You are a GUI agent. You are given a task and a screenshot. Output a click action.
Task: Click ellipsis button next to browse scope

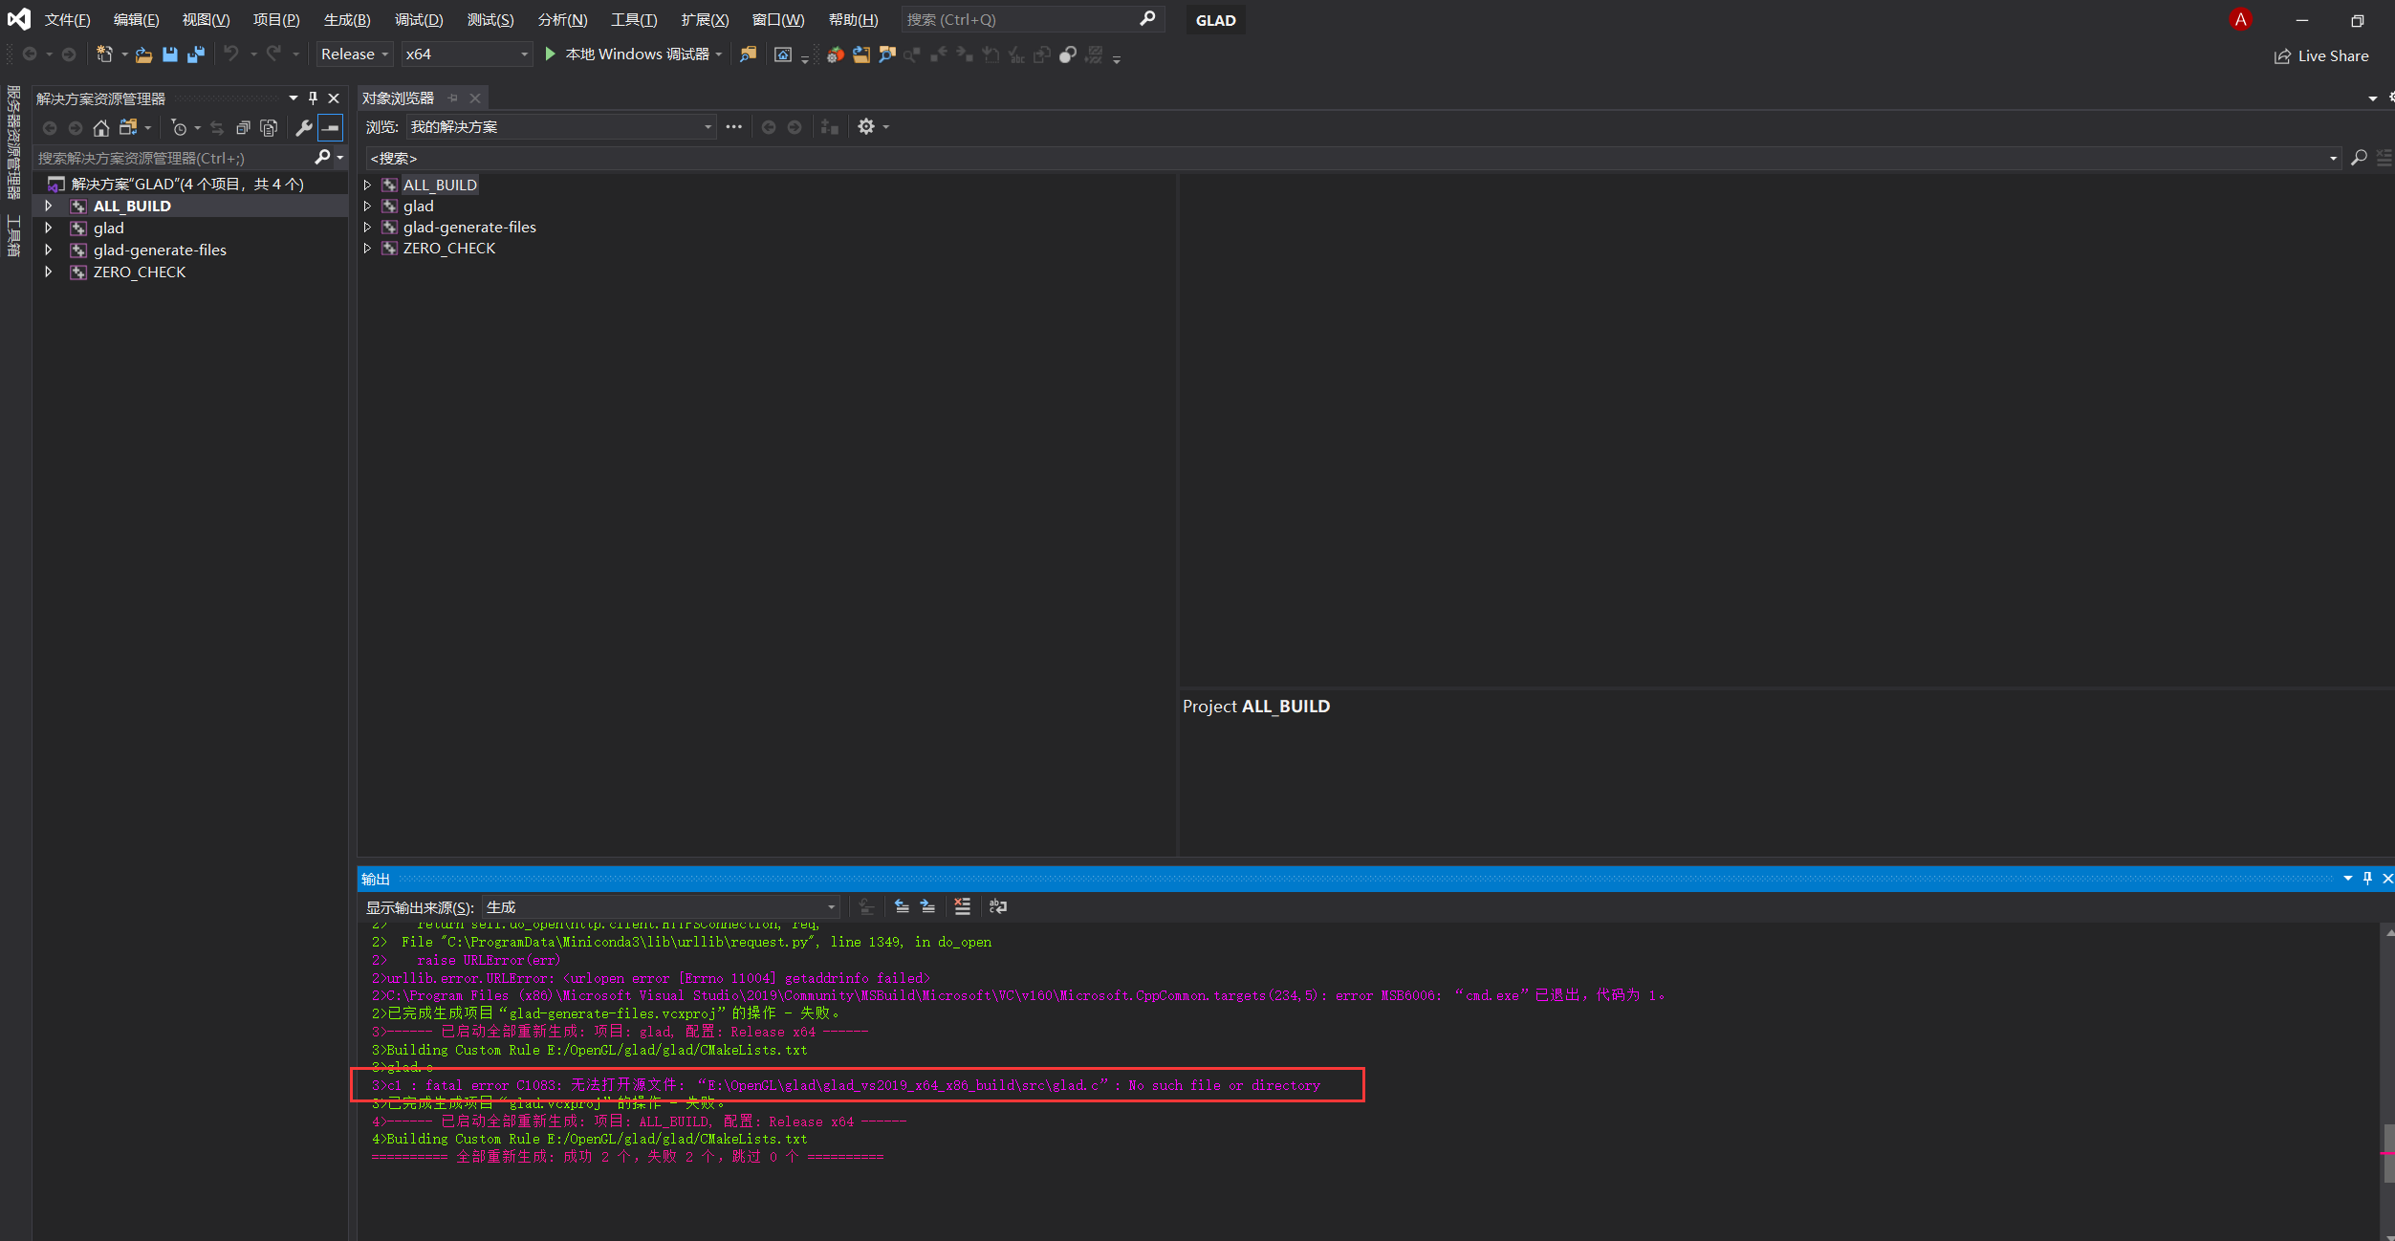coord(733,126)
